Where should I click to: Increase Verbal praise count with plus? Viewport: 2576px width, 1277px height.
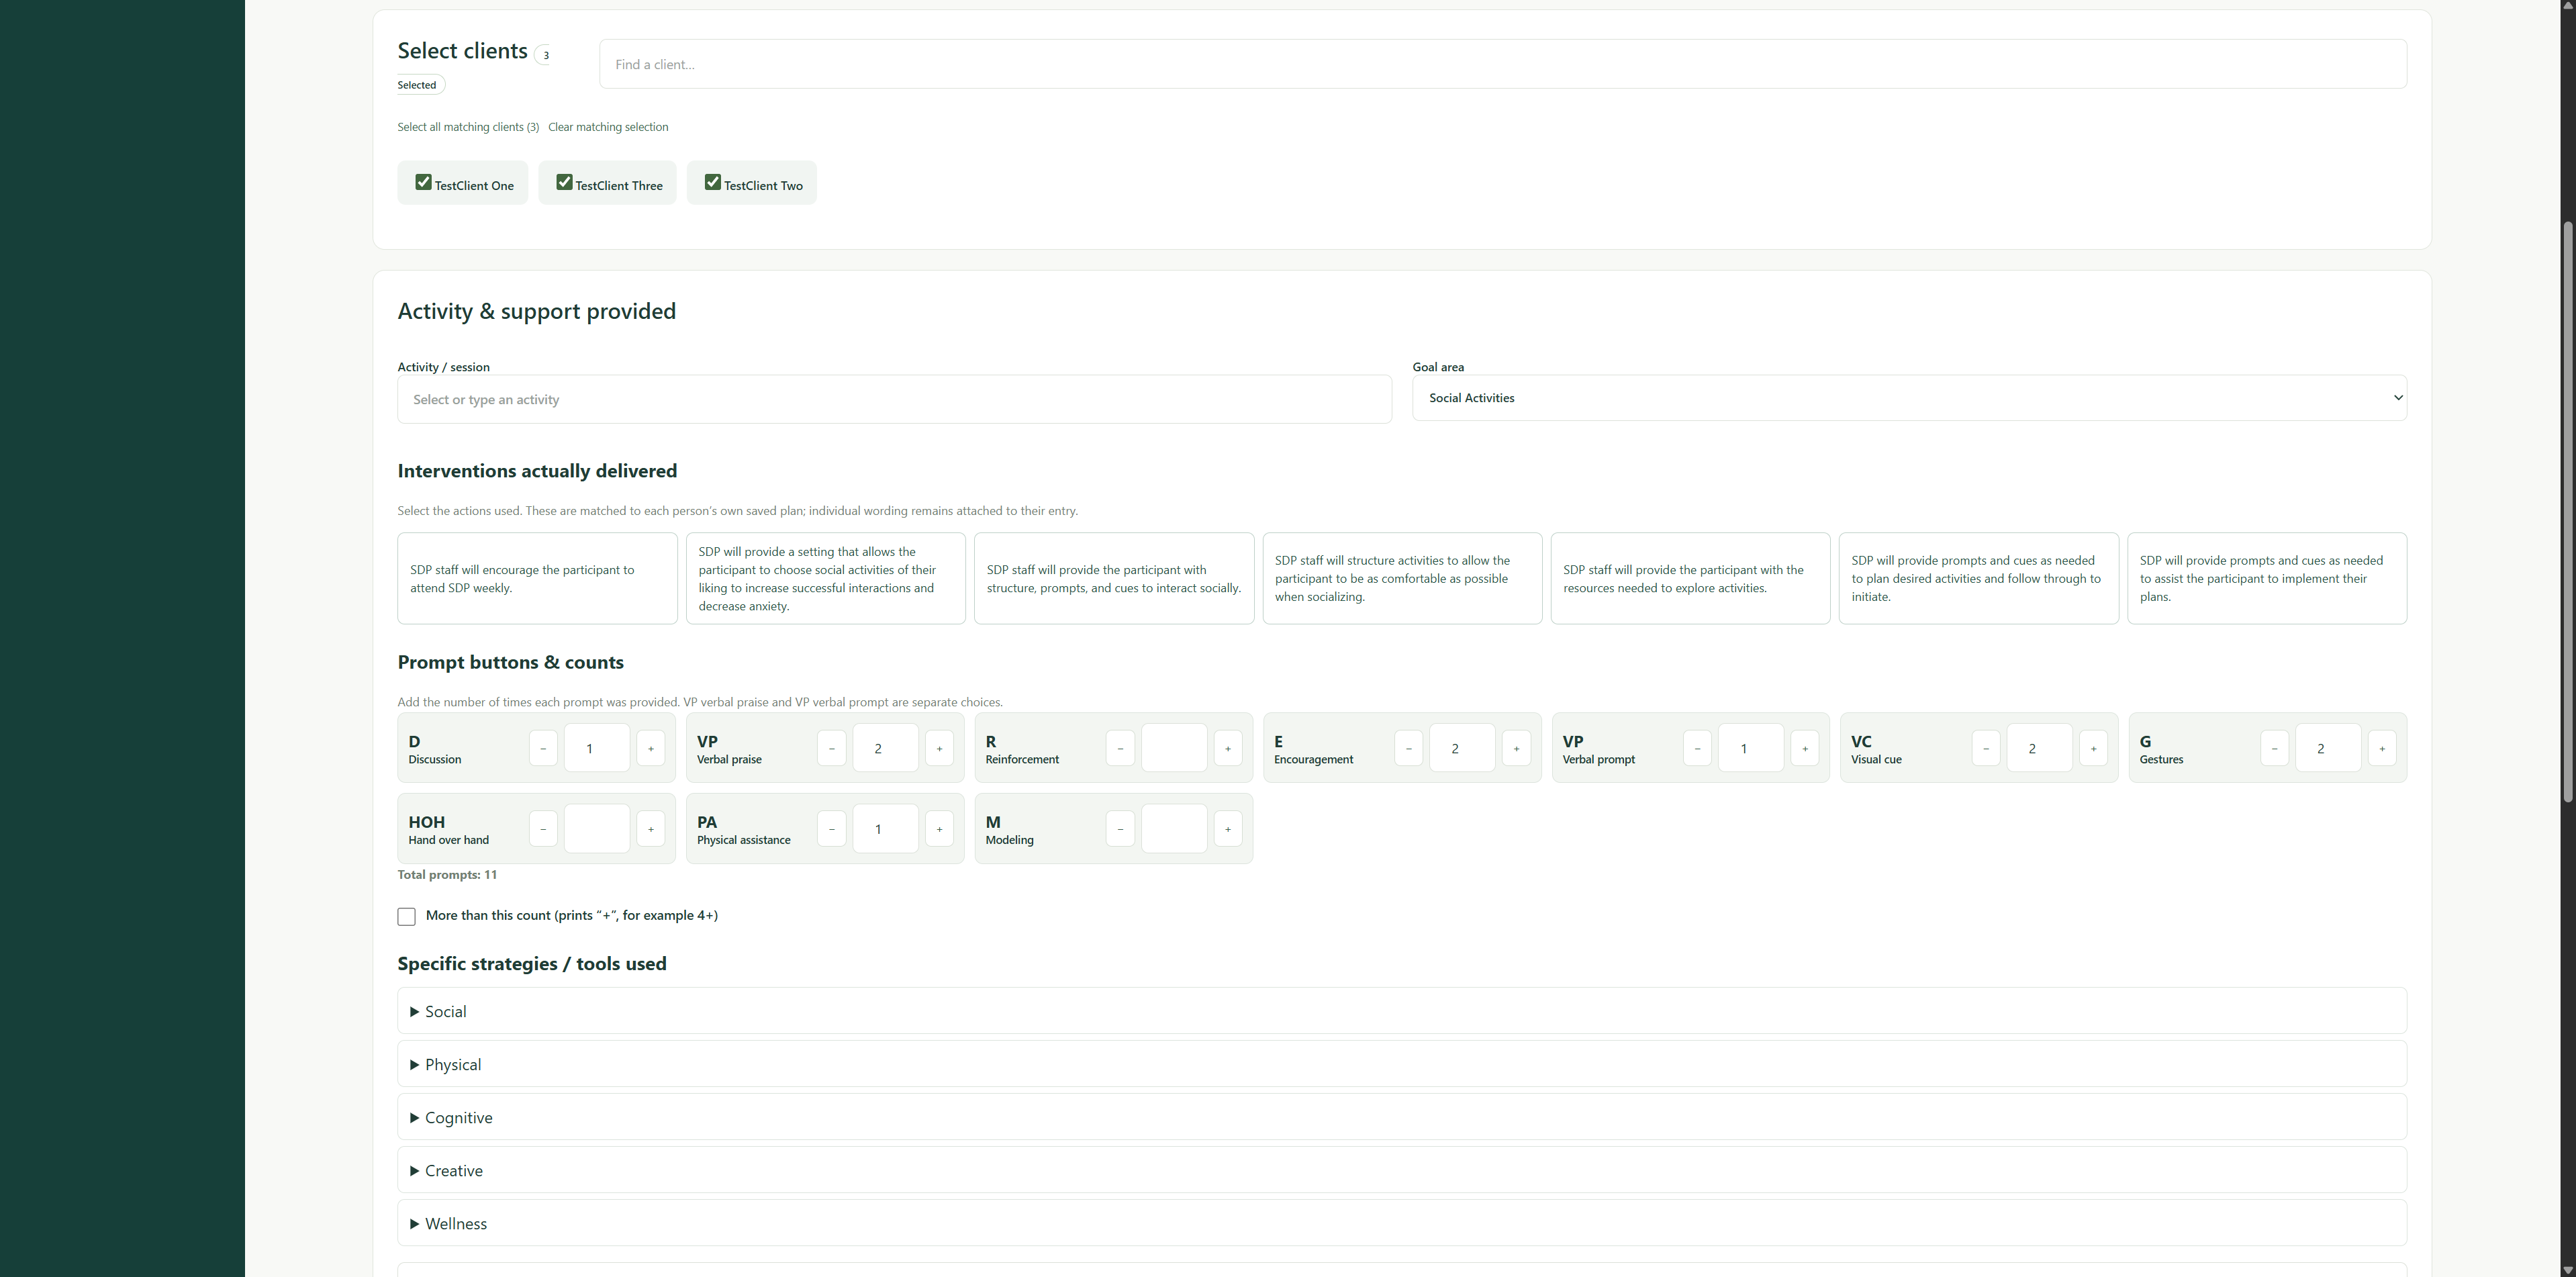tap(939, 748)
